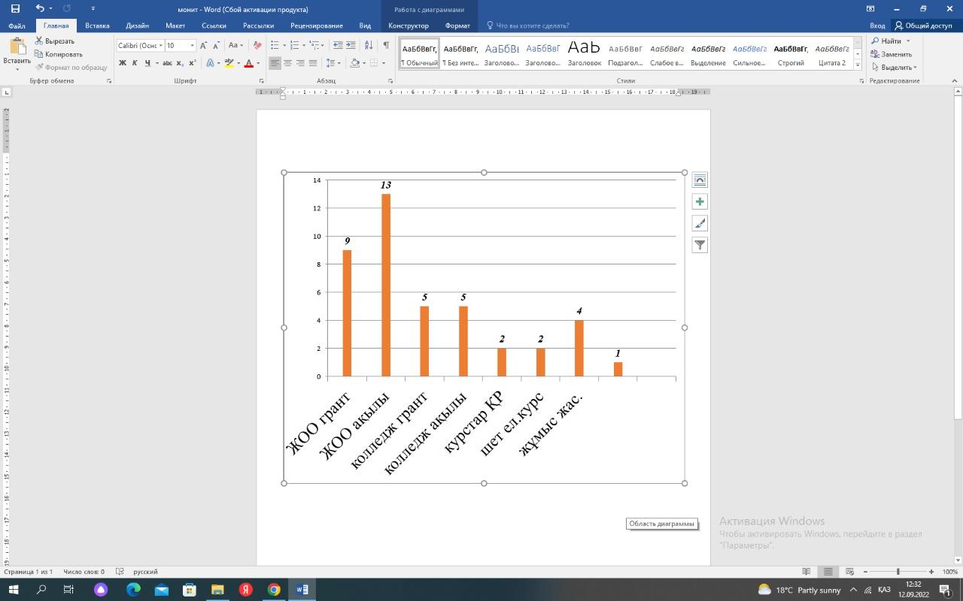Viewport: 963px width, 601px height.
Task: Switch to the Конструктор tab
Action: coord(408,26)
